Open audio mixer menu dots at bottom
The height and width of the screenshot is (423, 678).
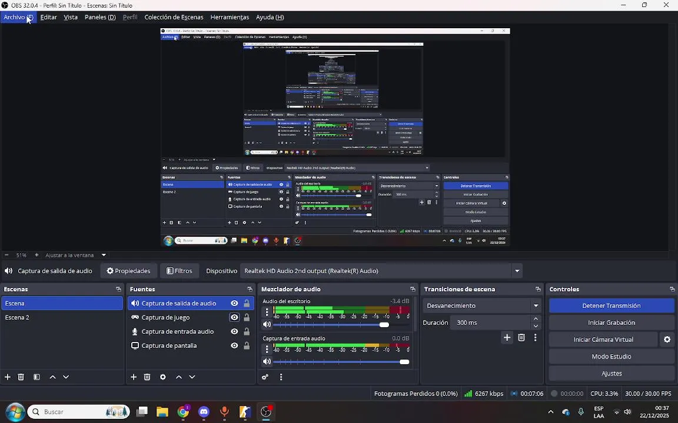click(x=281, y=377)
